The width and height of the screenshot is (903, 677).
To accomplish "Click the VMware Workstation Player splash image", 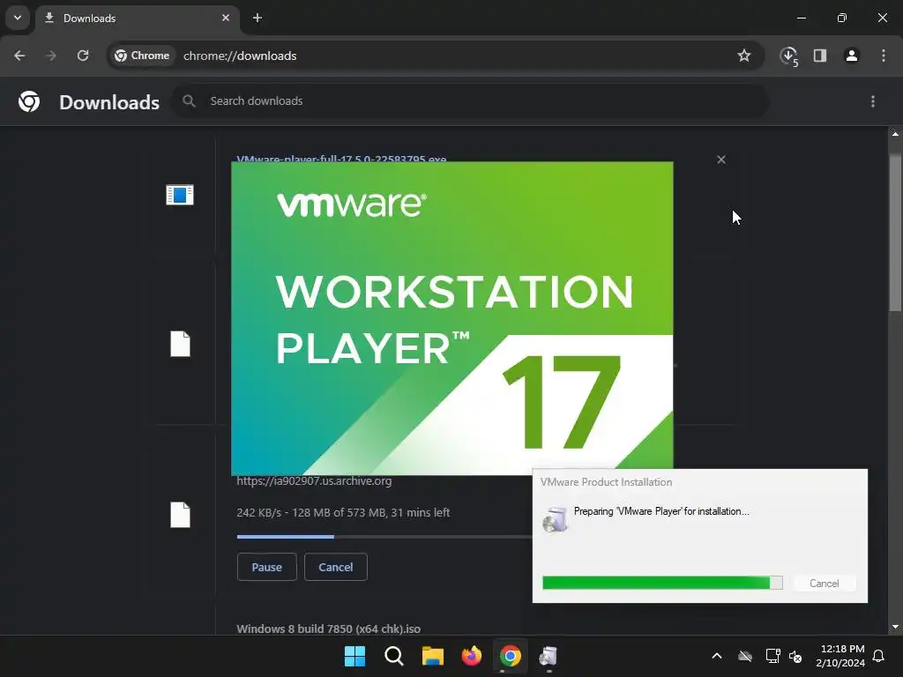I will 452,318.
